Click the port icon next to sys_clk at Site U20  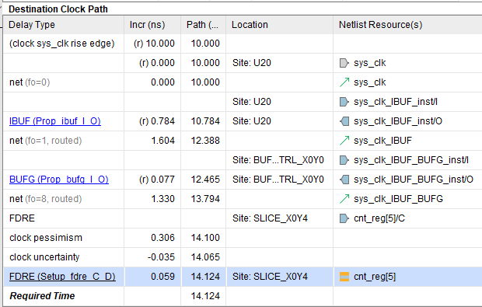(x=344, y=63)
